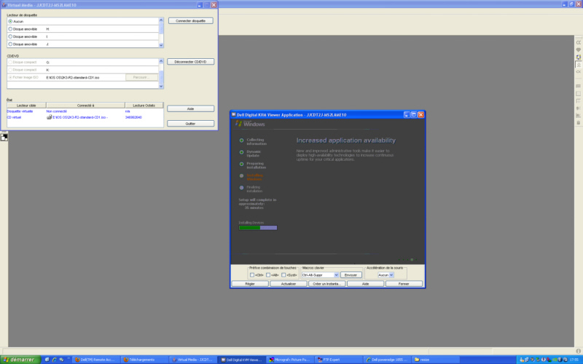Click the system tray clock

click(x=574, y=360)
